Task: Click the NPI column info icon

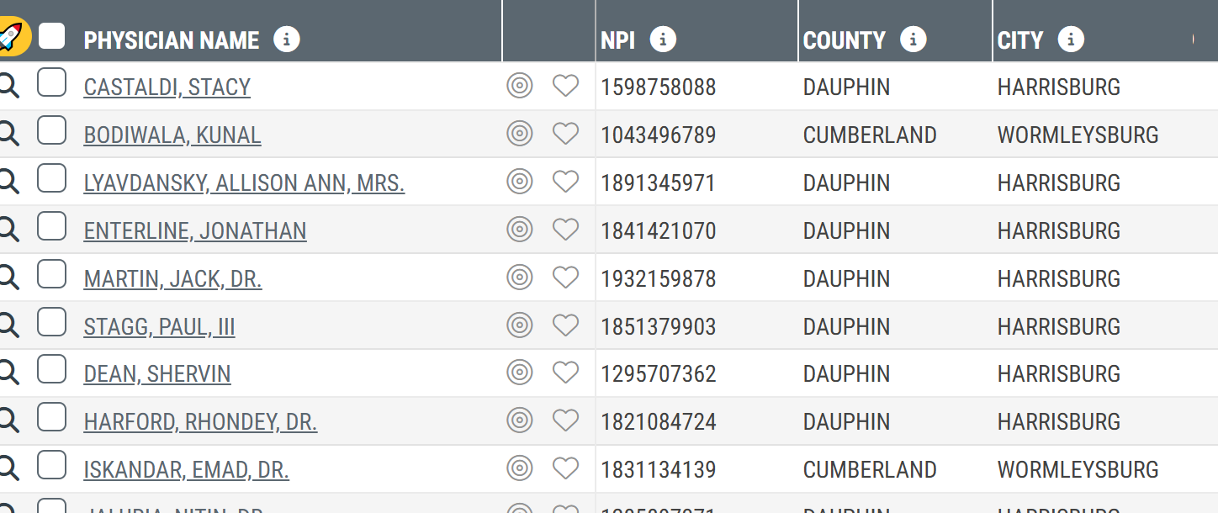Action: [x=663, y=40]
